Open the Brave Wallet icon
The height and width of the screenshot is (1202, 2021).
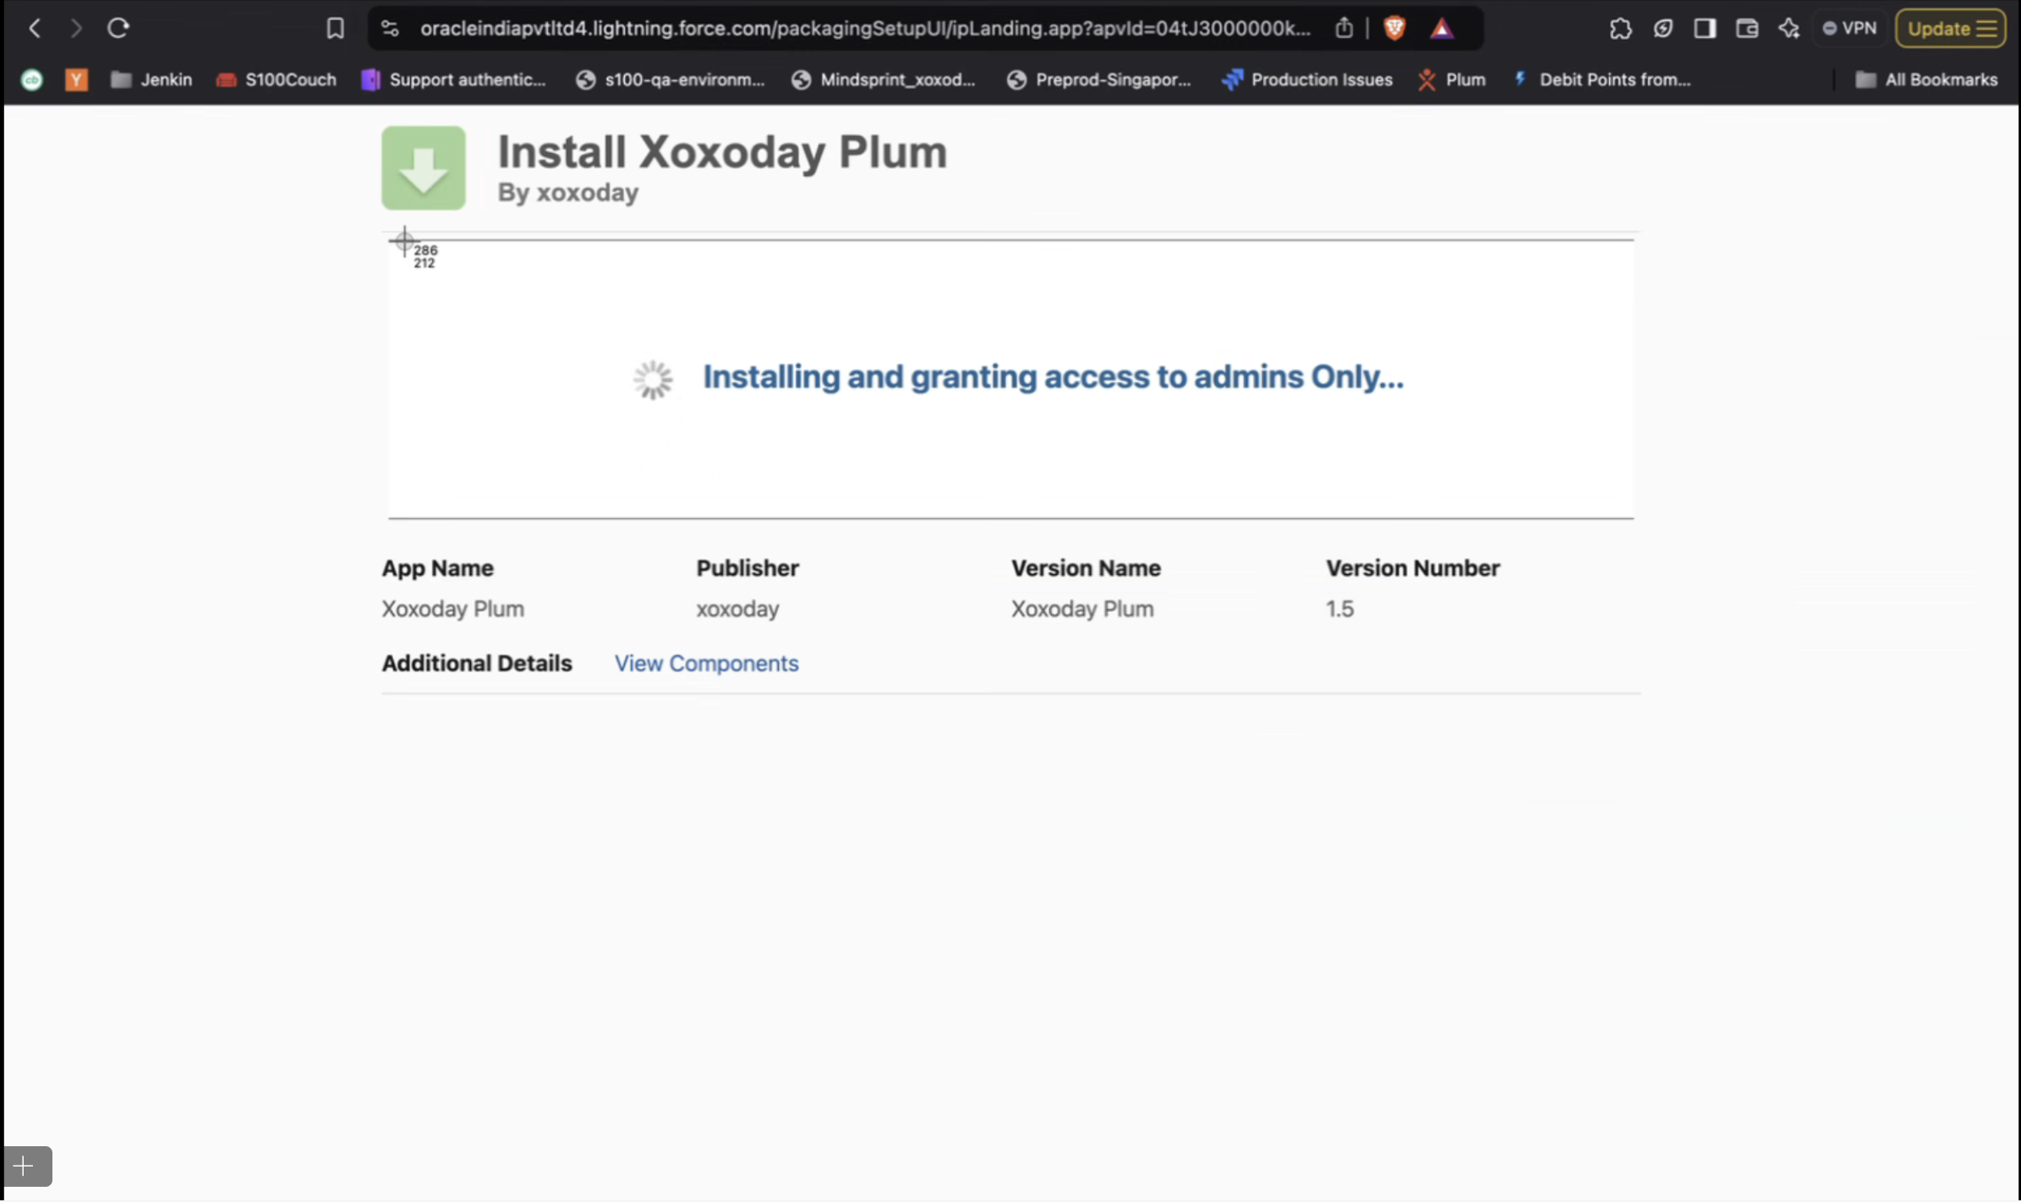pyautogui.click(x=1747, y=28)
